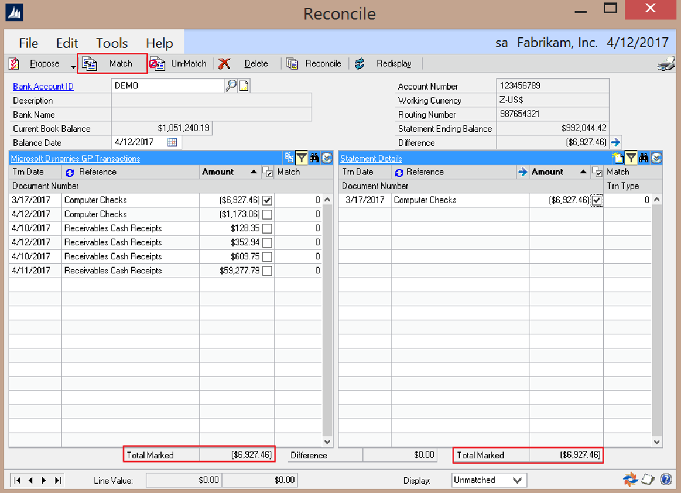Viewport: 681px width, 493px height.
Task: Expand the Statement Details header chevron
Action: pos(656,158)
